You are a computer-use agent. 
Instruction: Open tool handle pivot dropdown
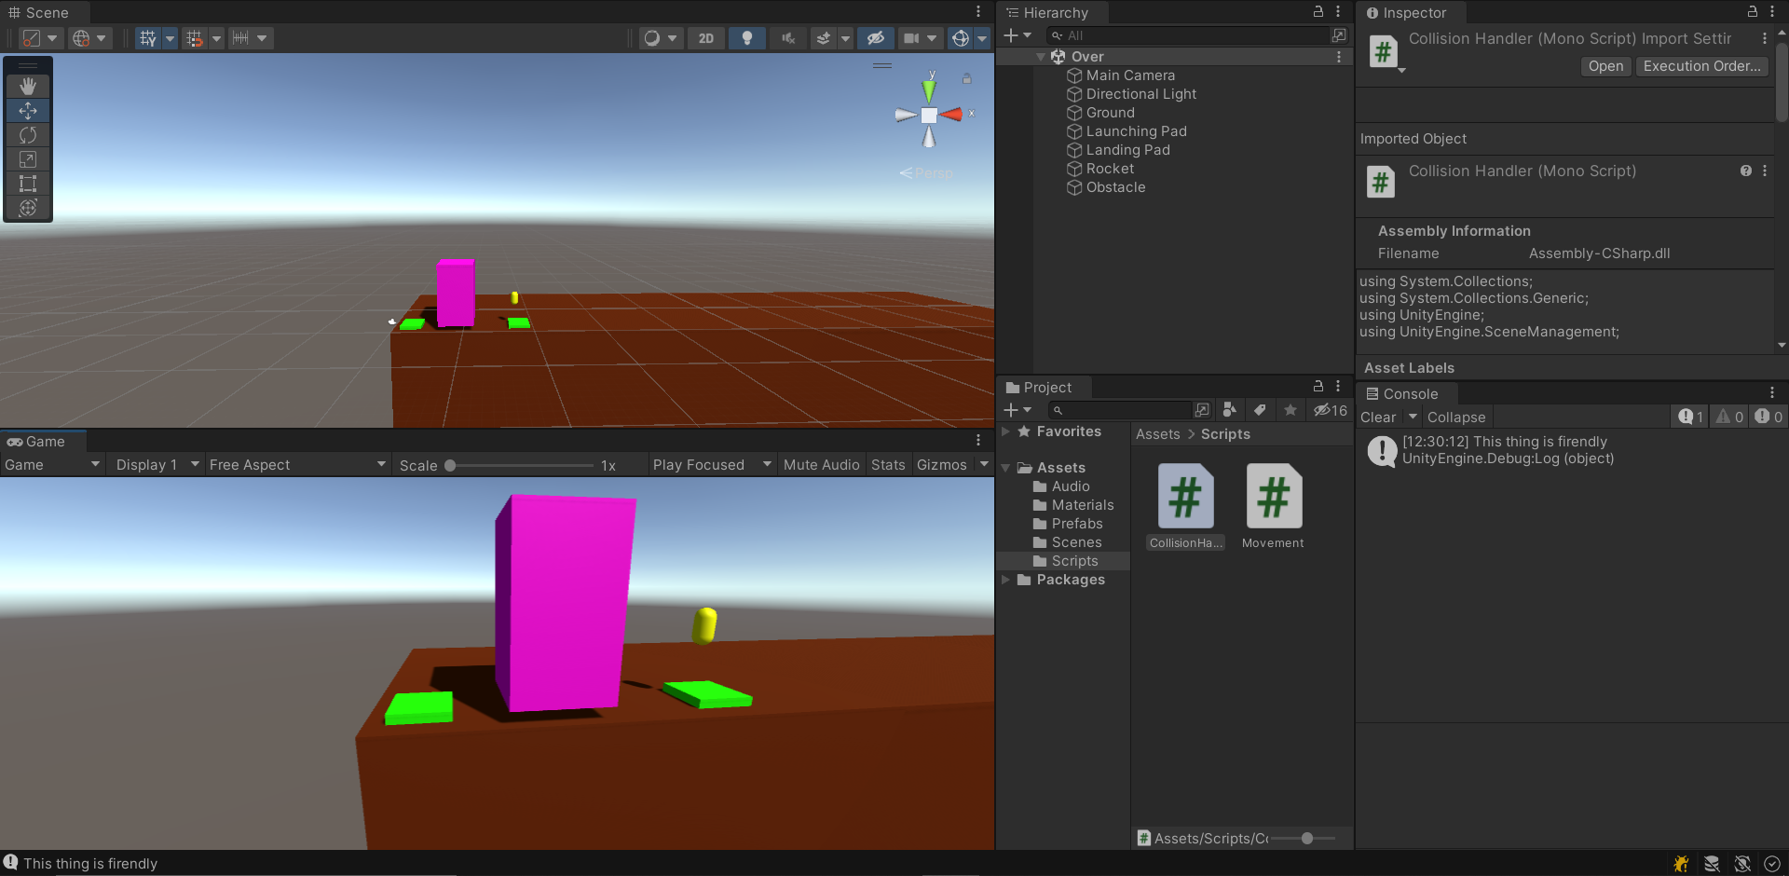coord(40,38)
